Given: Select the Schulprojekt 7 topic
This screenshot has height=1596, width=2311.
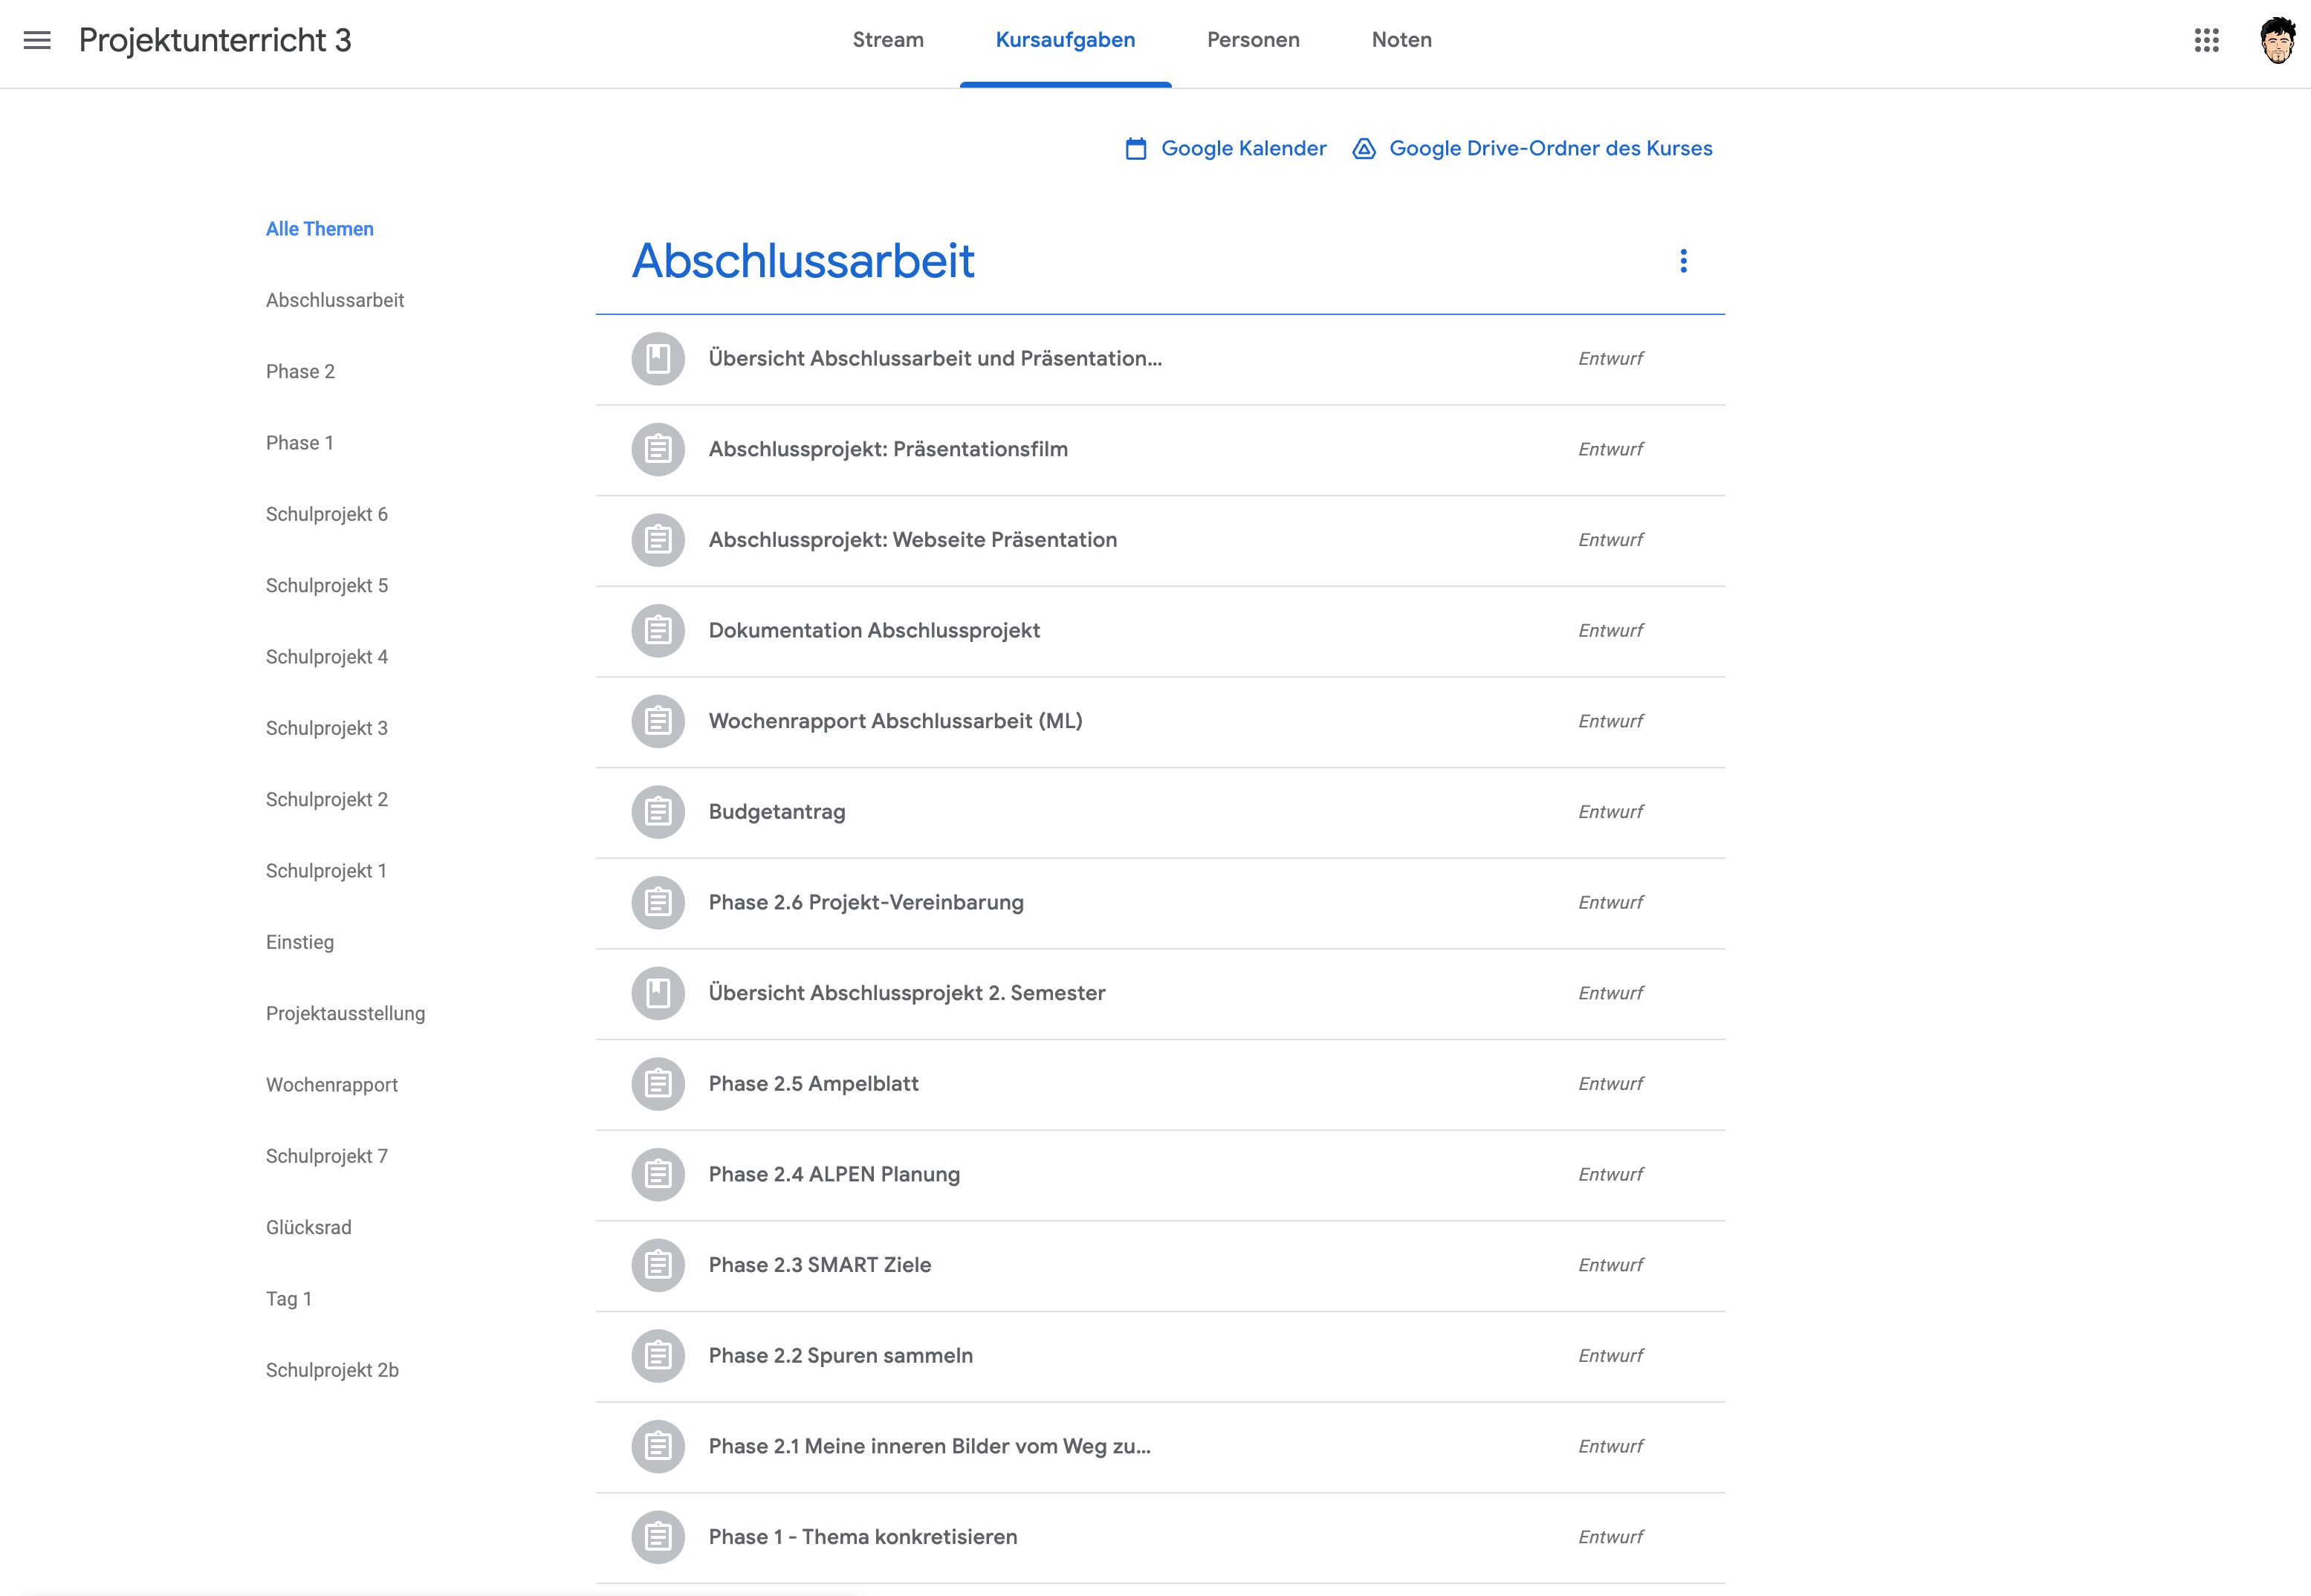Looking at the screenshot, I should [x=327, y=1156].
